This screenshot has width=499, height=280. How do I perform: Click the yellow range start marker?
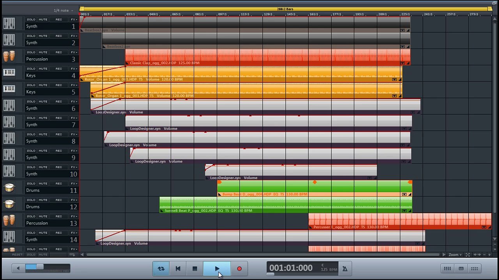tap(81, 9)
